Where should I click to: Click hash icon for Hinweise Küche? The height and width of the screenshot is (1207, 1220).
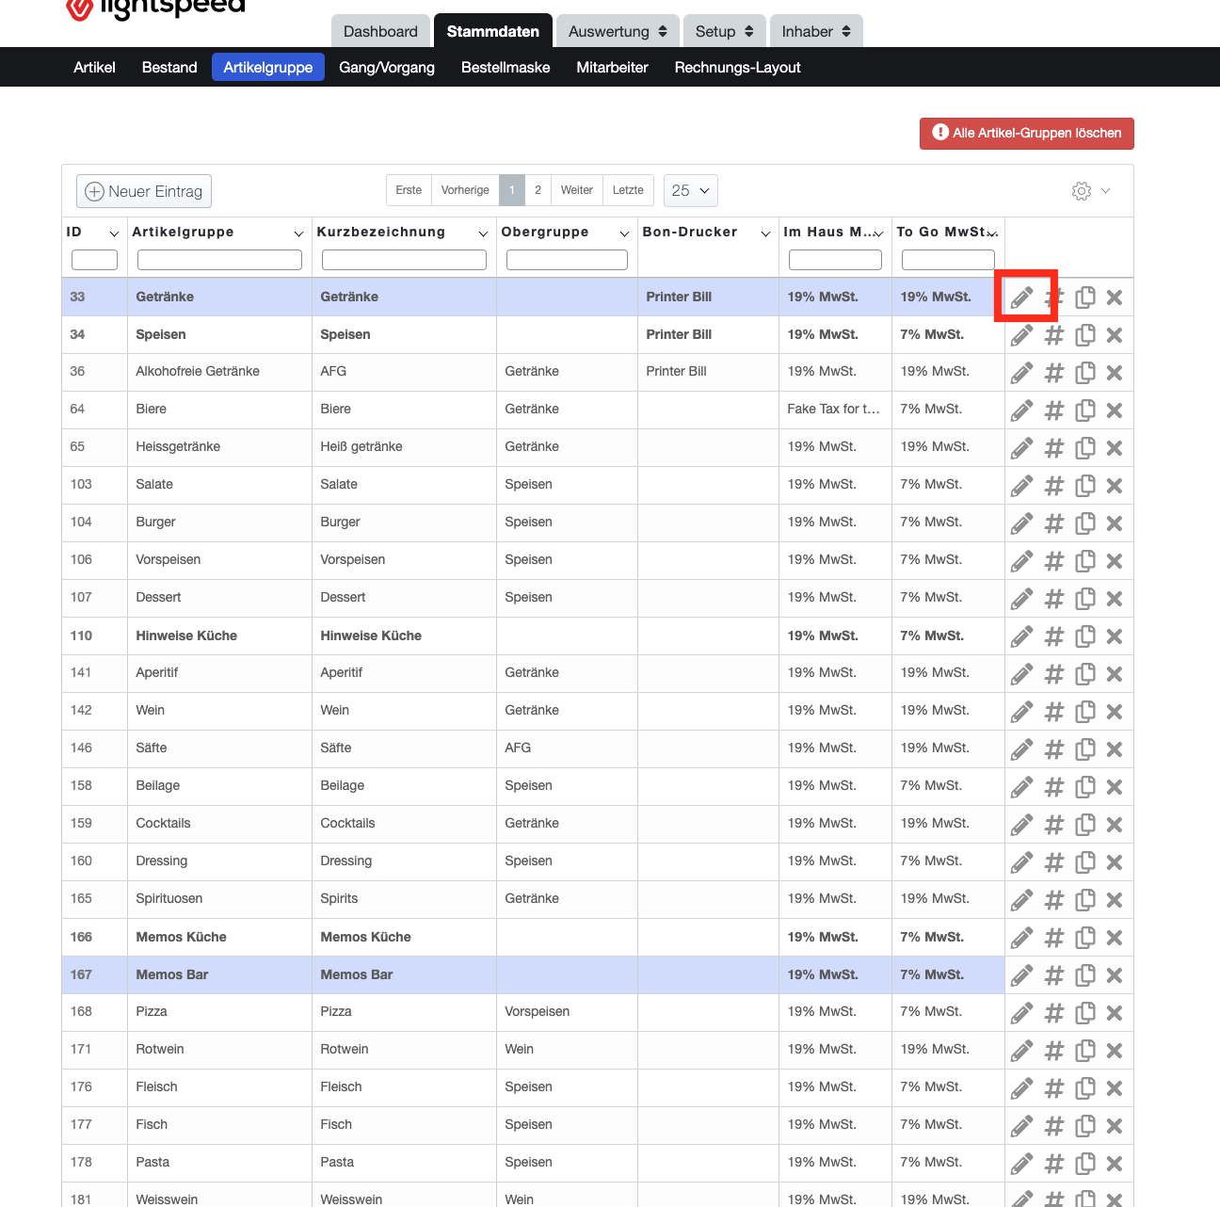(1054, 636)
